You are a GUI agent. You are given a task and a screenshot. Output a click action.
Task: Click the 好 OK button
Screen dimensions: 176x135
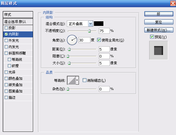(158, 14)
